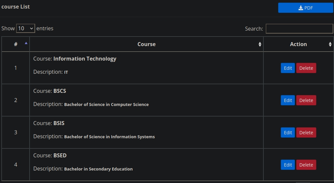Sort using the Action column arrows

pos(330,44)
